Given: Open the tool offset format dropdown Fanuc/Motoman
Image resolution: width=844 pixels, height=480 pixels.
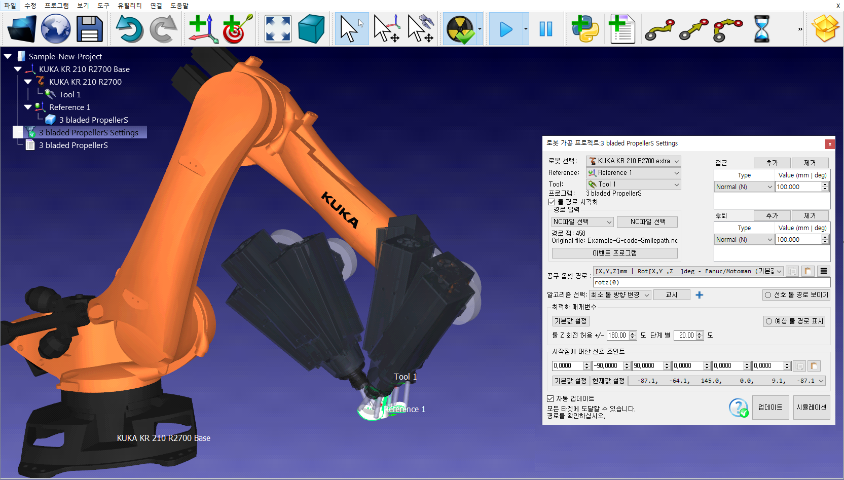Looking at the screenshot, I should (688, 271).
